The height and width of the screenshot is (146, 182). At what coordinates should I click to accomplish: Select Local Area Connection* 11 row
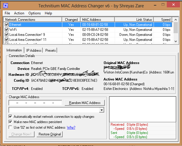(x=88, y=40)
